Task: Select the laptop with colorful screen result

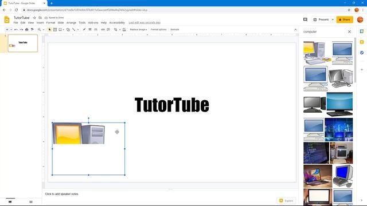Action: pos(318,176)
